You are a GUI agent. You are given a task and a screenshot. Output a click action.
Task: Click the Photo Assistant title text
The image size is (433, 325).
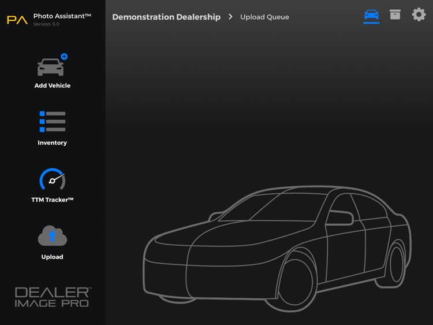tap(62, 16)
